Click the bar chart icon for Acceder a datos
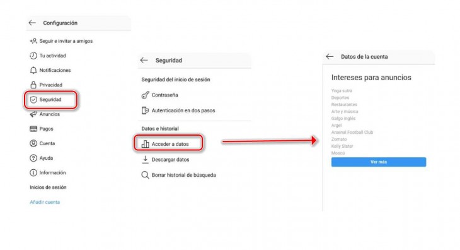The height and width of the screenshot is (250, 460). coord(145,144)
